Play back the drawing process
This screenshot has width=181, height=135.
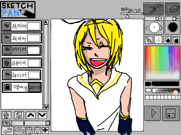click(x=153, y=113)
